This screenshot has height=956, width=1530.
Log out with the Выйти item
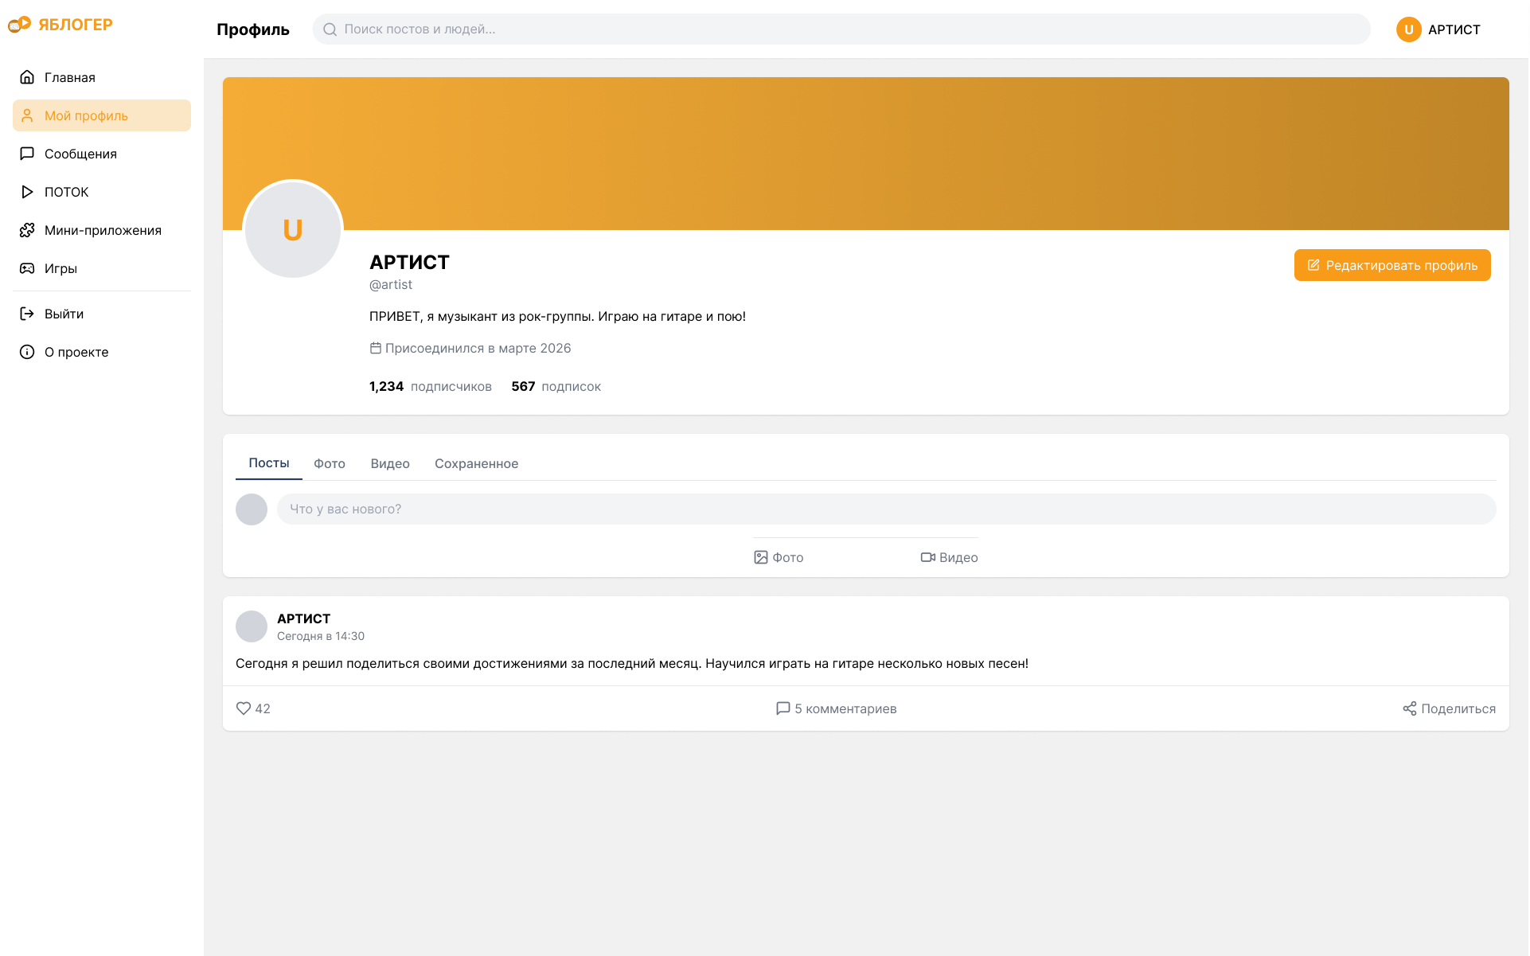coord(64,314)
